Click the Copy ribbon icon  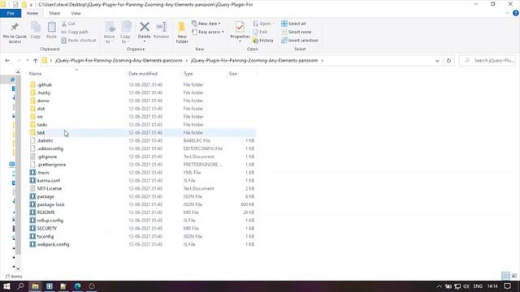pos(36,27)
